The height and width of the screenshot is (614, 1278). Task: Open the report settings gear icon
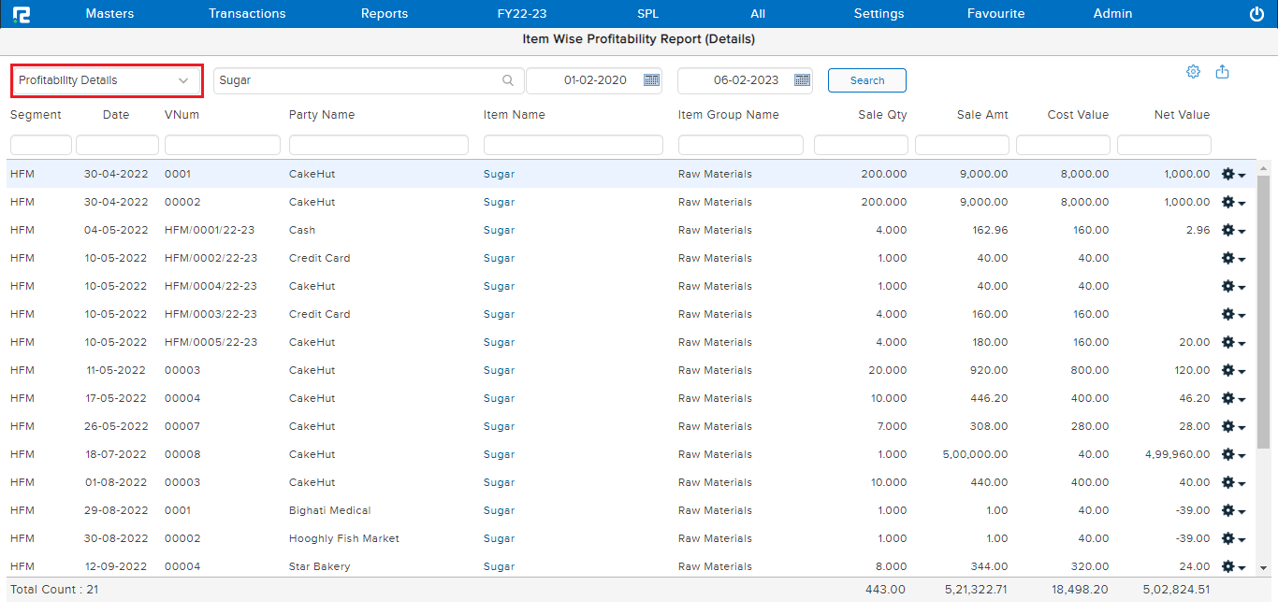coord(1193,72)
